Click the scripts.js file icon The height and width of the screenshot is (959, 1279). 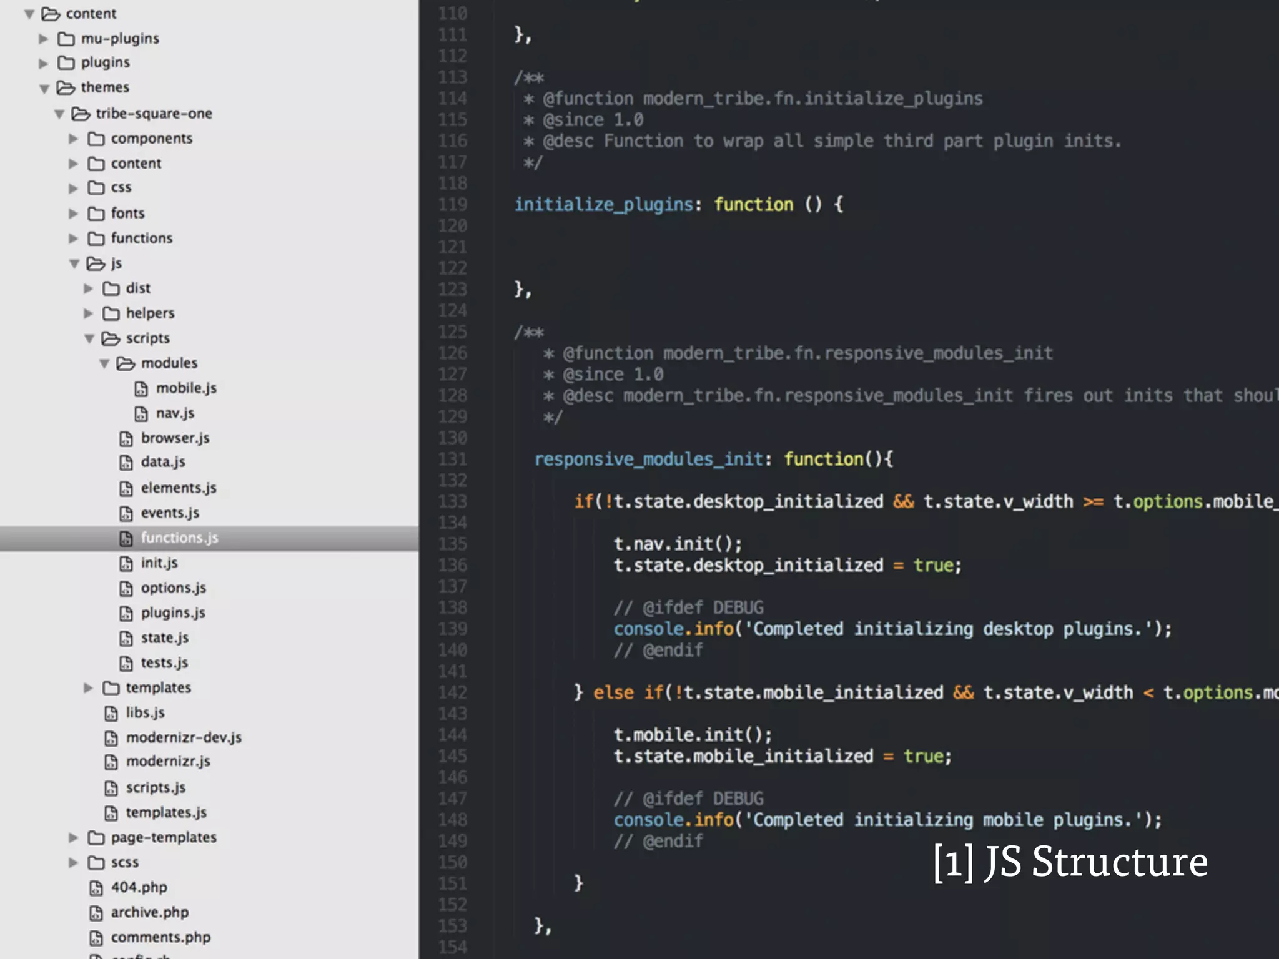point(111,789)
